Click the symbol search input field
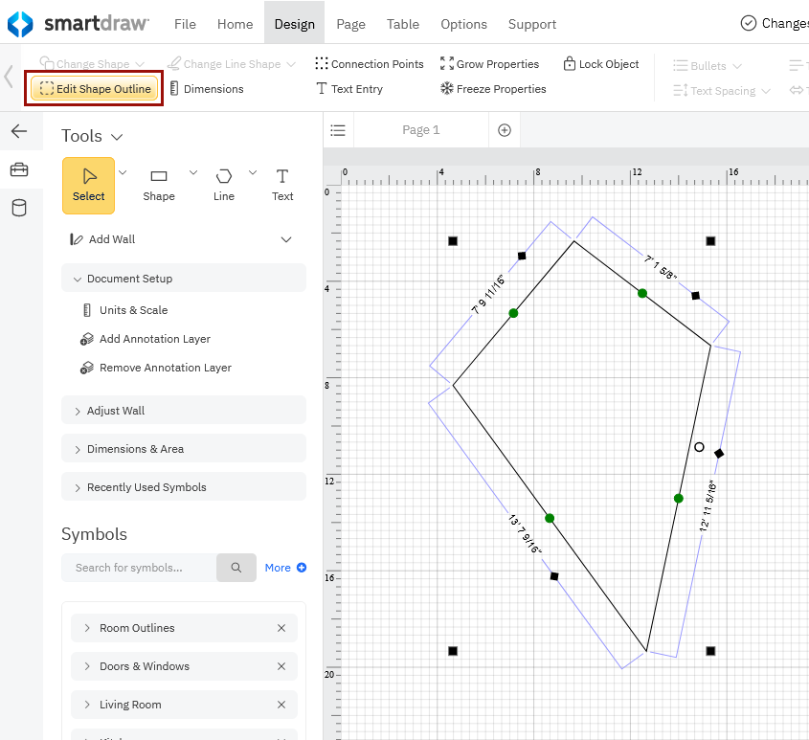The width and height of the screenshot is (809, 740). click(140, 568)
